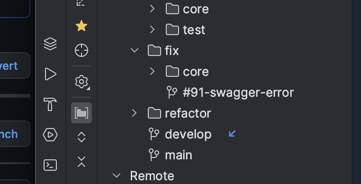
Task: Open the Run tool window triangle
Action: pyautogui.click(x=50, y=74)
